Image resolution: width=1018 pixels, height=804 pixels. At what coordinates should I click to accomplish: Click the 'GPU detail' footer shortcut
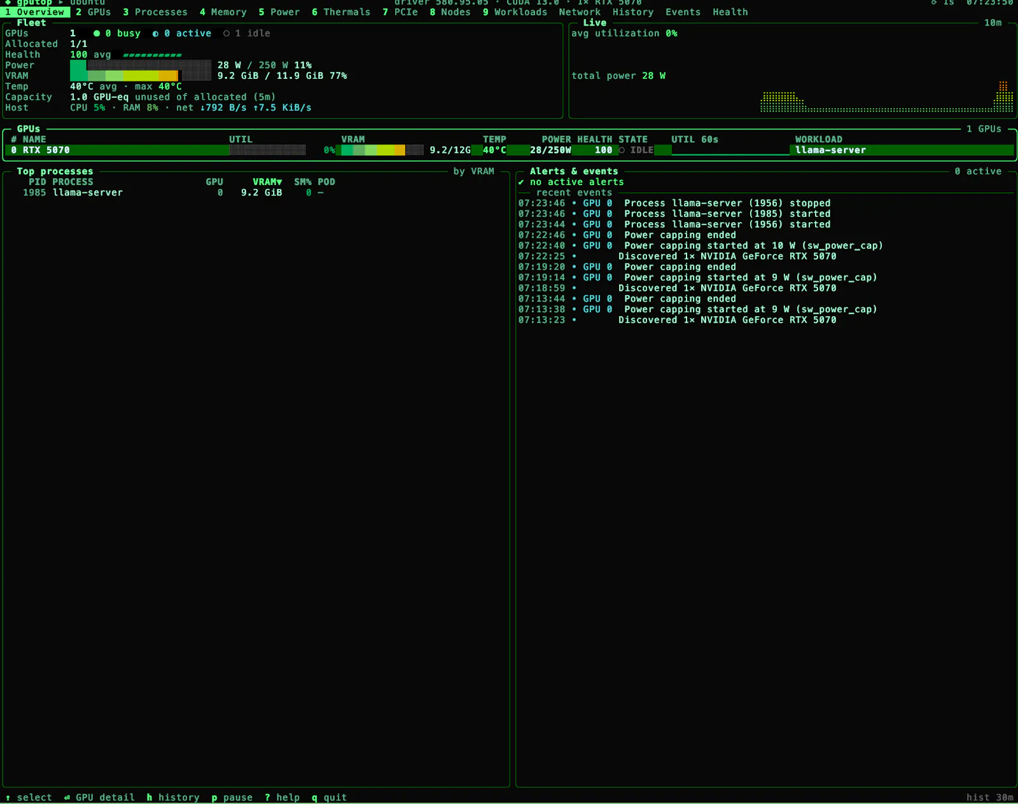tap(99, 798)
